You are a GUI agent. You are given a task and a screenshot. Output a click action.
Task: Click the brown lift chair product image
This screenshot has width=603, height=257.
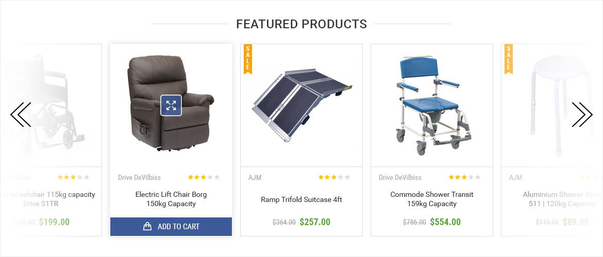(x=171, y=103)
